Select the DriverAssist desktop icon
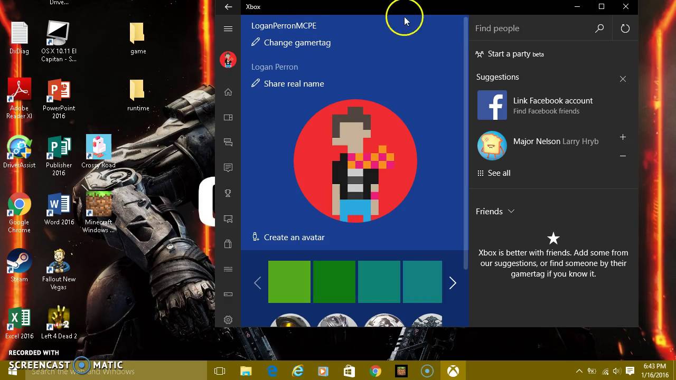Viewport: 676px width, 380px height. (x=20, y=153)
